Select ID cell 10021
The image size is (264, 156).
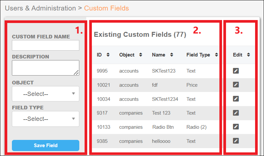[103, 85]
